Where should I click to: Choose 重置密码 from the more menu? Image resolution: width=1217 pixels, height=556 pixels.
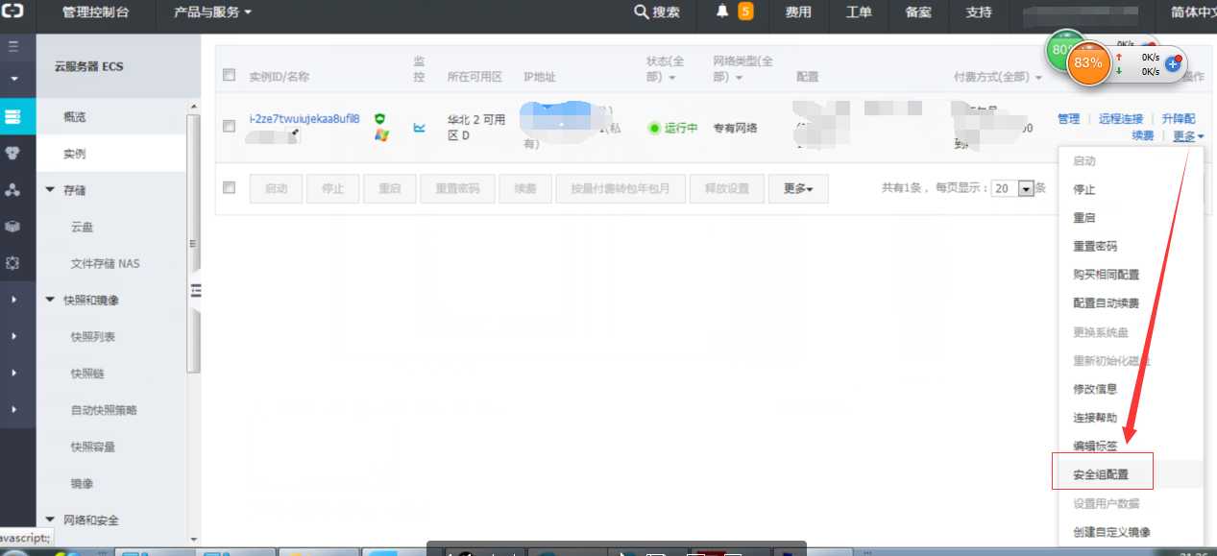tap(1095, 246)
